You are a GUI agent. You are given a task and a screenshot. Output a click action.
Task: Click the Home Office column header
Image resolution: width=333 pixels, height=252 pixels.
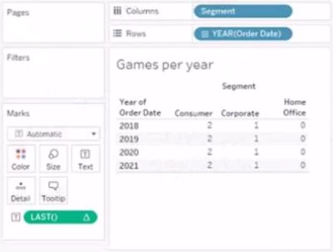point(294,107)
